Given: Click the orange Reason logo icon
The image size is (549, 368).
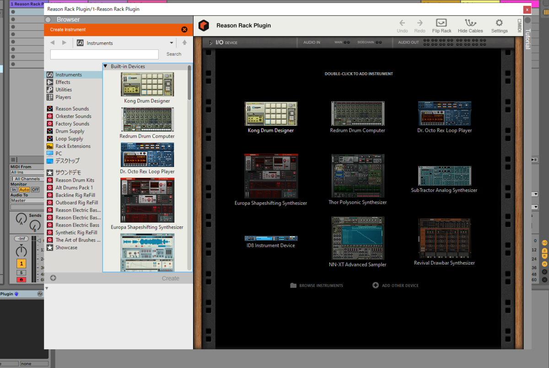Looking at the screenshot, I should click(x=204, y=26).
